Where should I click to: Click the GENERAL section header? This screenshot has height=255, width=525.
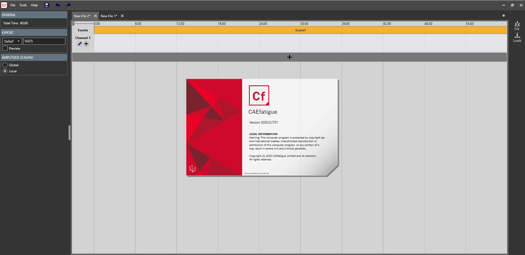click(34, 15)
